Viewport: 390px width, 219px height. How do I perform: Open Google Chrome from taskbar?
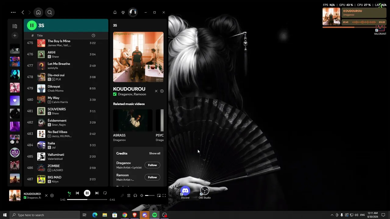[125, 215]
